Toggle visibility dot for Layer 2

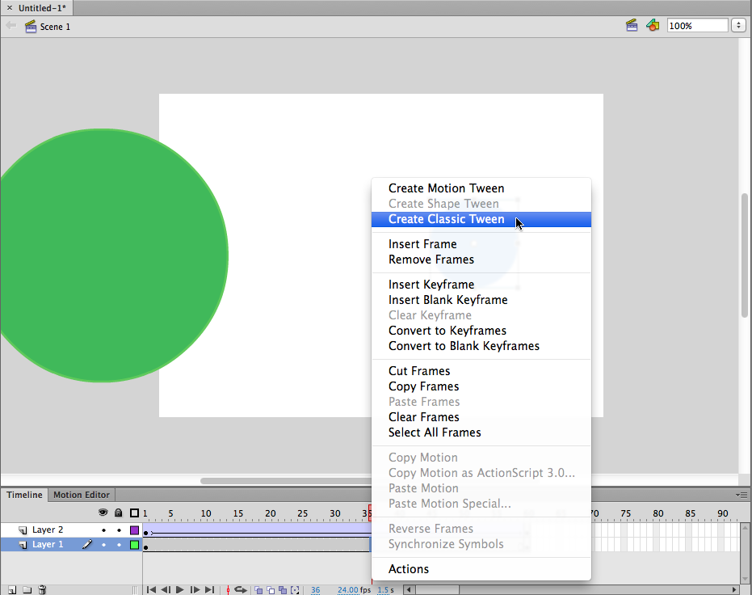[103, 530]
